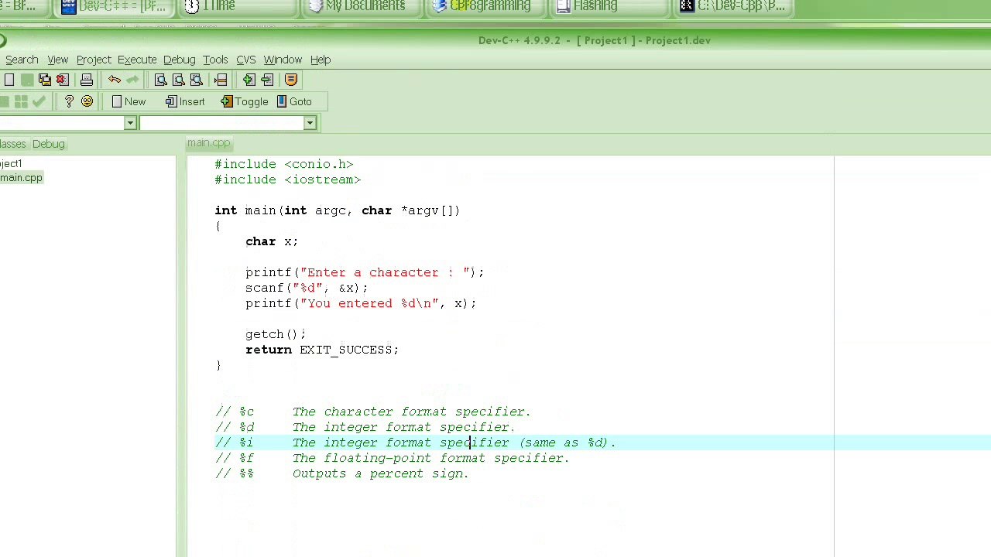Image resolution: width=991 pixels, height=557 pixels.
Task: Click the Redo arrow icon
Action: click(132, 80)
